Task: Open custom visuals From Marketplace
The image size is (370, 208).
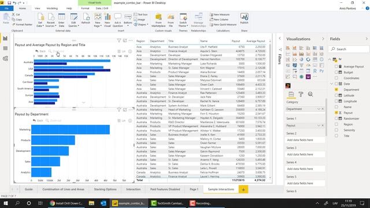Action: tap(158, 20)
